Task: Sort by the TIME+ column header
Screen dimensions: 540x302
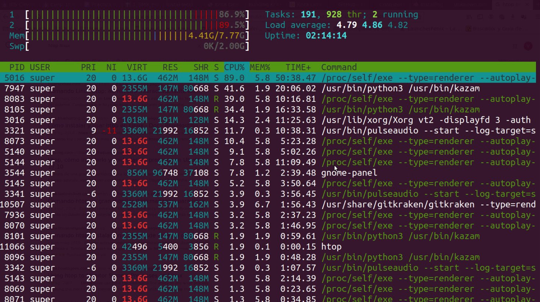Action: tap(298, 67)
